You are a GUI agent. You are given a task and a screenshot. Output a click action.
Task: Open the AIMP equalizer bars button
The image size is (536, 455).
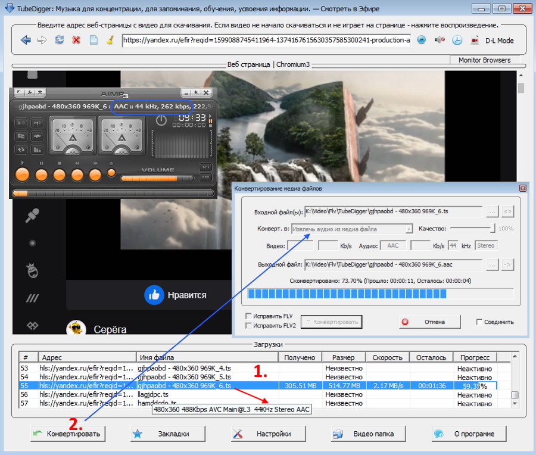coord(37,149)
